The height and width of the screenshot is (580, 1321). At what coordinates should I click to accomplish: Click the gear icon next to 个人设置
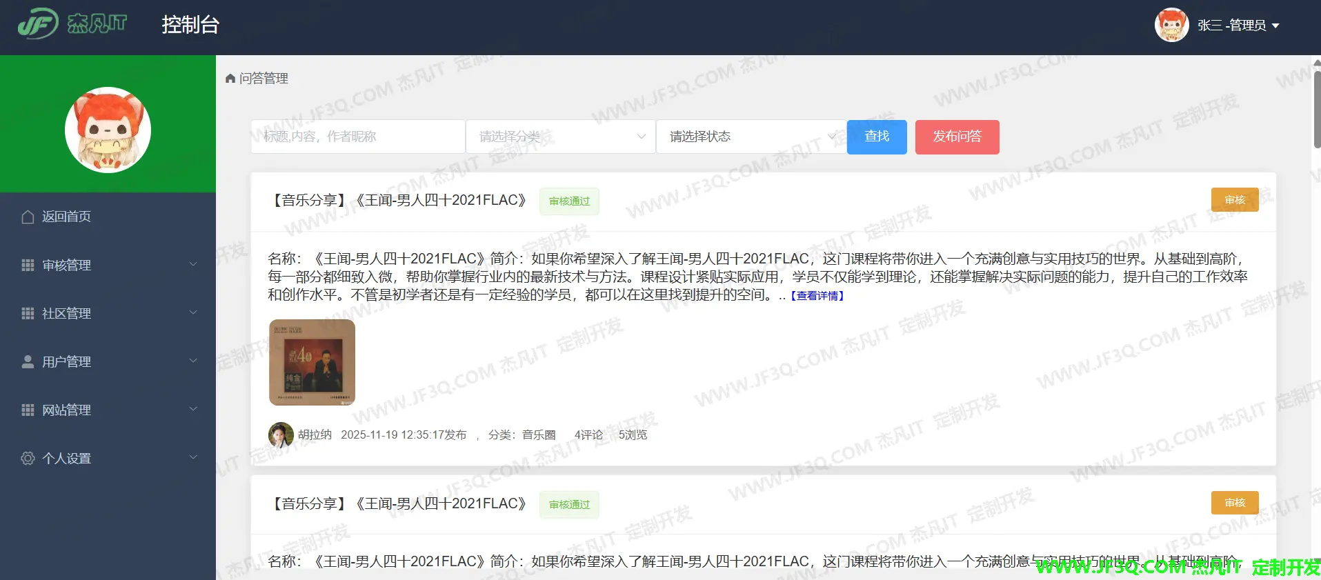28,458
